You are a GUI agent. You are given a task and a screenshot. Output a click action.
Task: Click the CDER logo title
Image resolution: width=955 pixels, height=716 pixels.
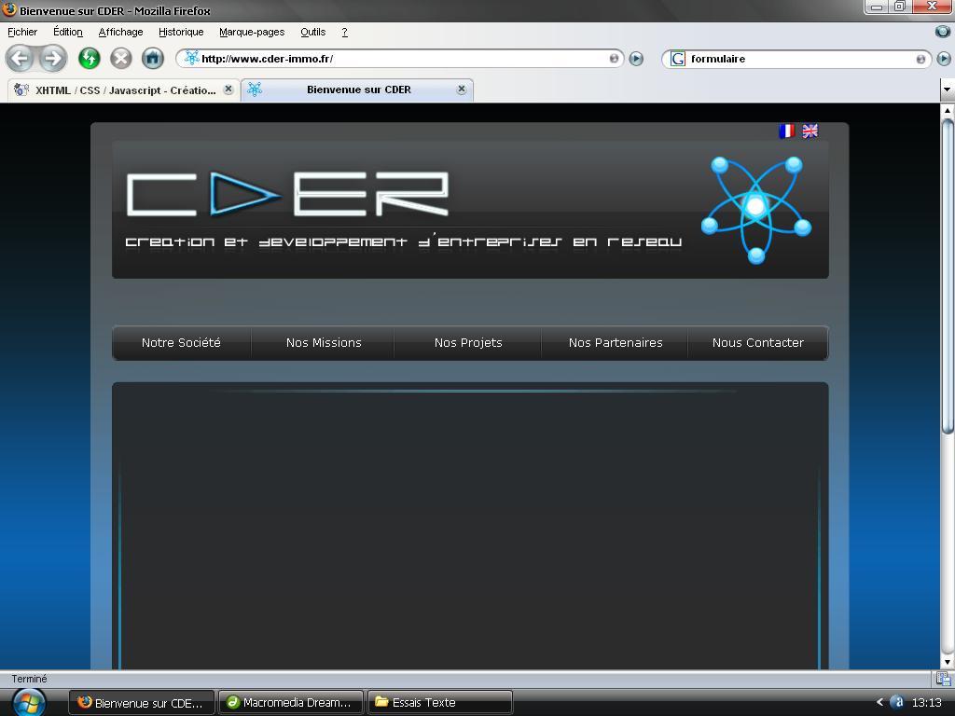[287, 194]
